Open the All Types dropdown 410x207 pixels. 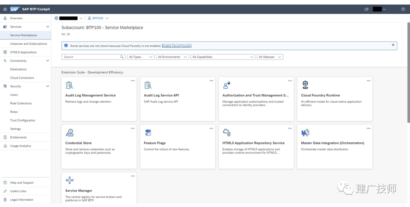[x=141, y=57]
